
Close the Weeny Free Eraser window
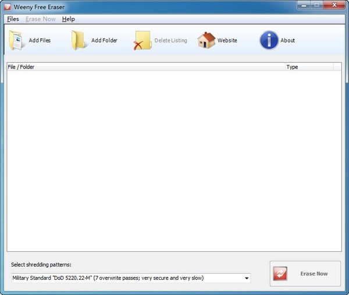pyautogui.click(x=334, y=5)
